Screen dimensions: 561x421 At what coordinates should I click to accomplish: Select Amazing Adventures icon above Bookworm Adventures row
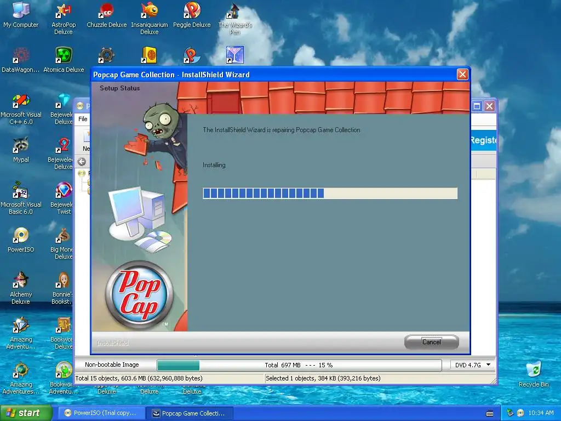tap(21, 334)
